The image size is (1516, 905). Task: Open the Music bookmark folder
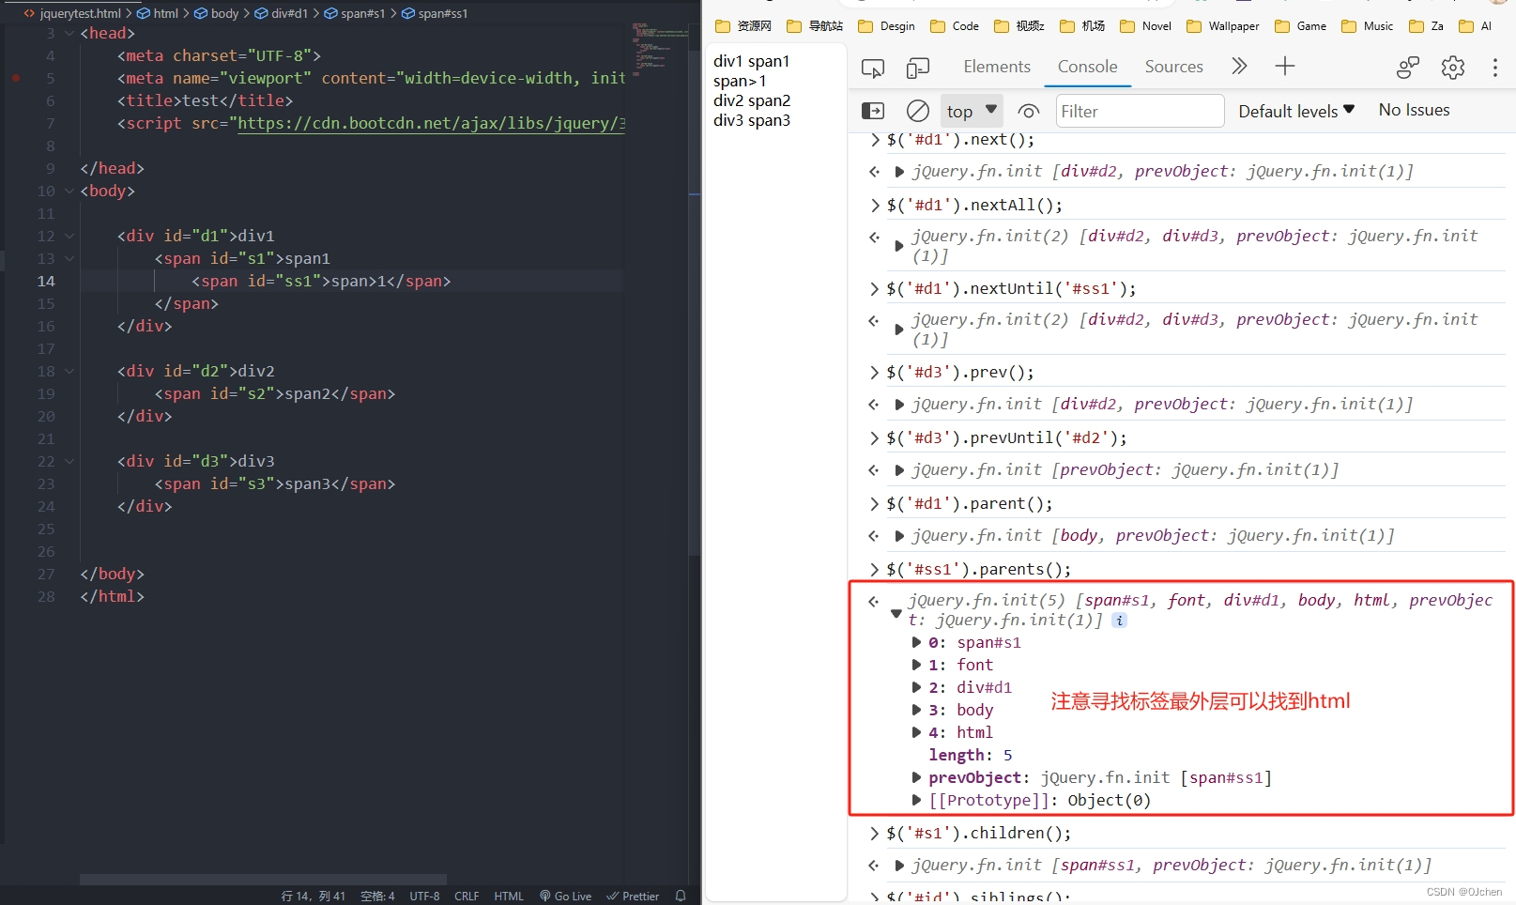click(x=1368, y=26)
